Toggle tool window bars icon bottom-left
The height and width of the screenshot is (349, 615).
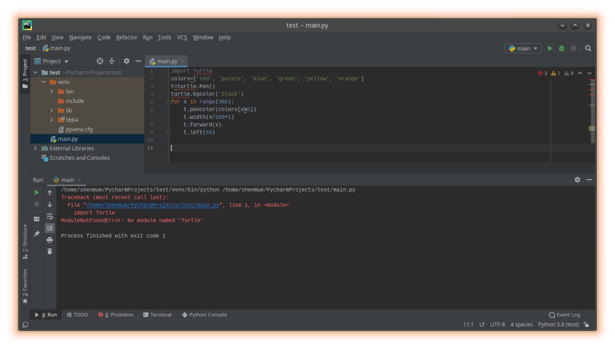coord(25,325)
